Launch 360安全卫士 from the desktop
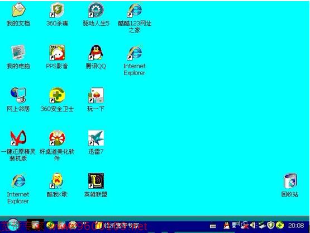 pyautogui.click(x=57, y=95)
